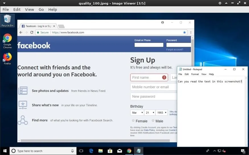Open the Image Viewer File menu
This screenshot has height=155, width=249.
[x=6, y=9]
